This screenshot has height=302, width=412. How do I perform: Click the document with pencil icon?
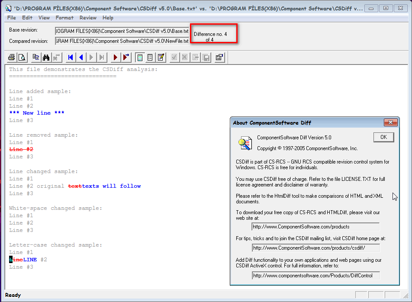(161, 57)
